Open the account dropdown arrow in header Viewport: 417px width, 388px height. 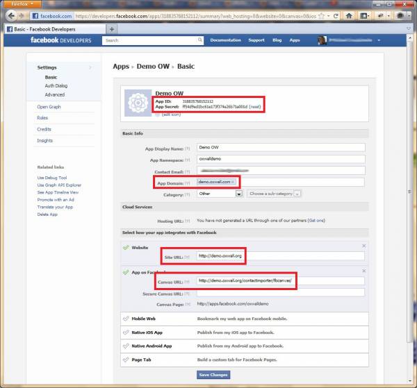click(379, 40)
